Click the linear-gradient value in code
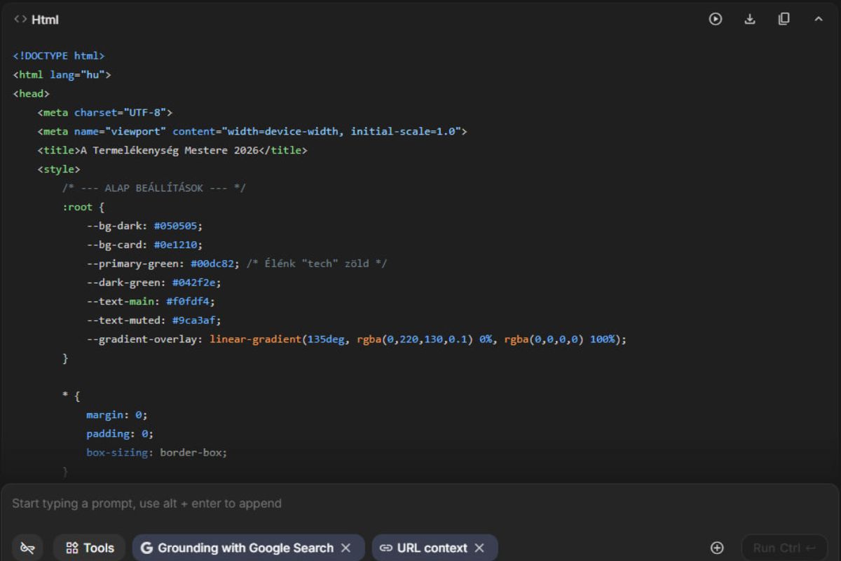The height and width of the screenshot is (561, 841). (x=254, y=339)
